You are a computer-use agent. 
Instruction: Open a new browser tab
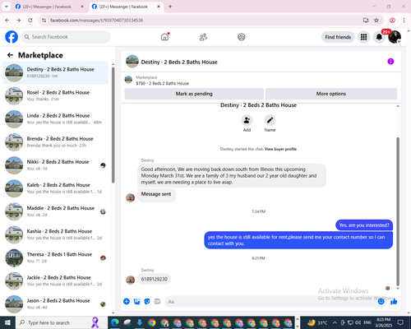[170, 7]
